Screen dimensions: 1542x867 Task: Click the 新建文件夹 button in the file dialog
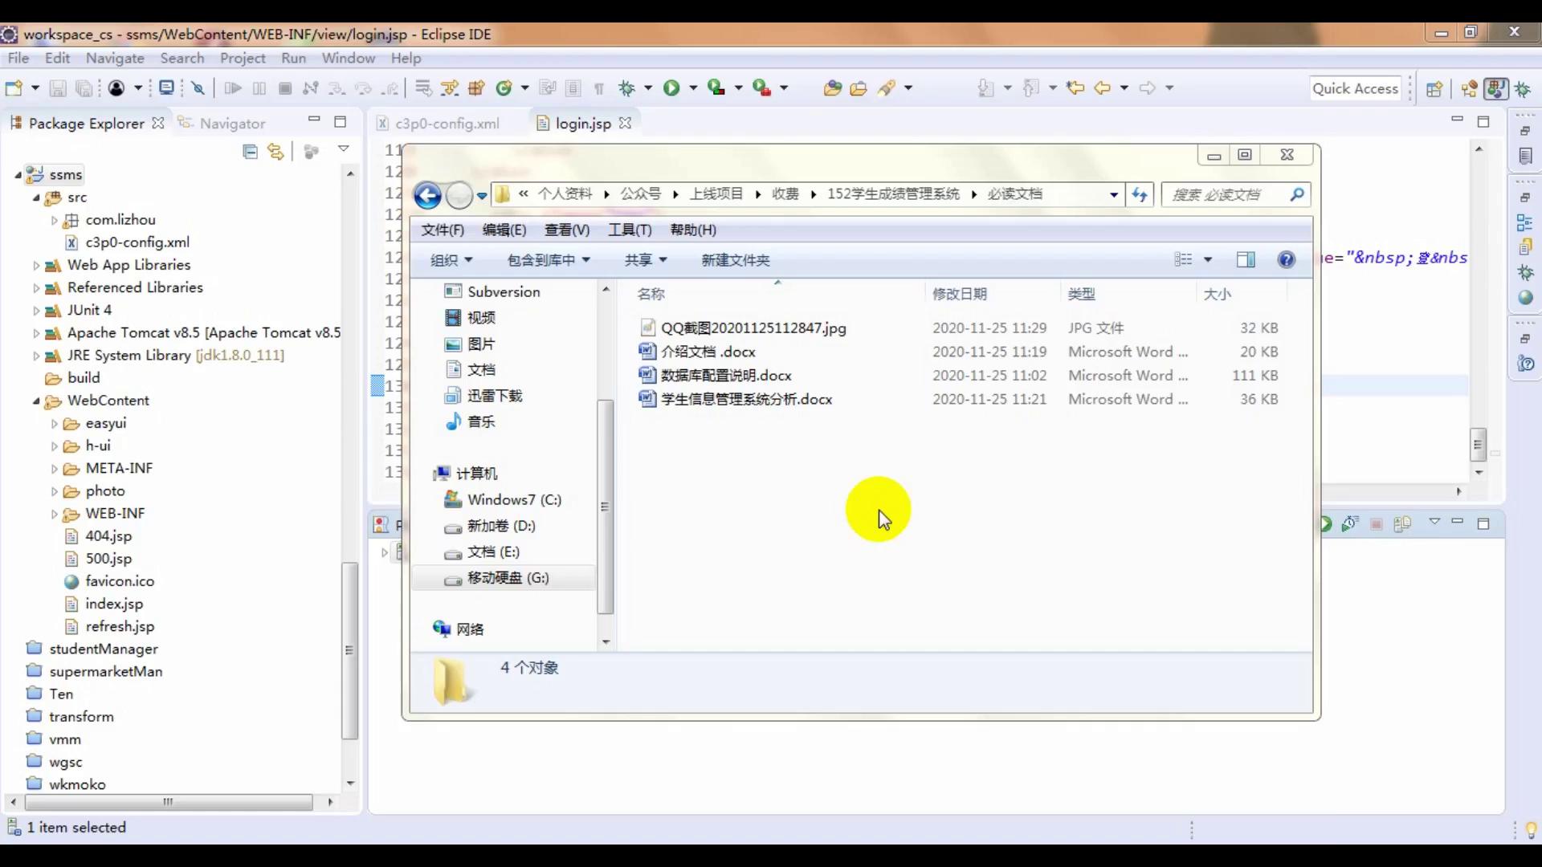pyautogui.click(x=735, y=259)
